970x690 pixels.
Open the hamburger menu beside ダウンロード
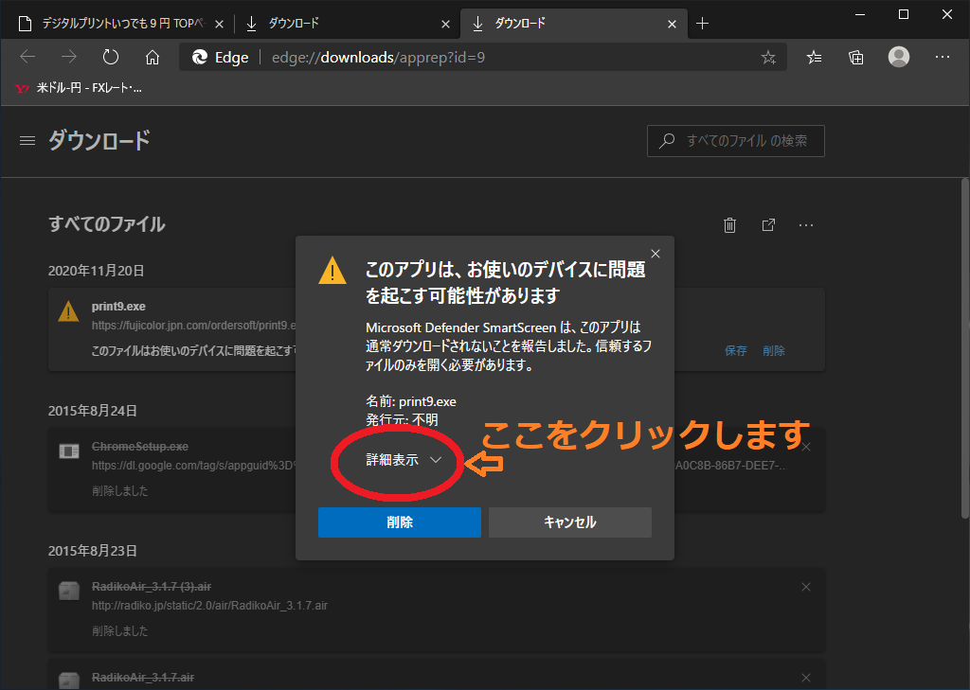click(x=27, y=141)
